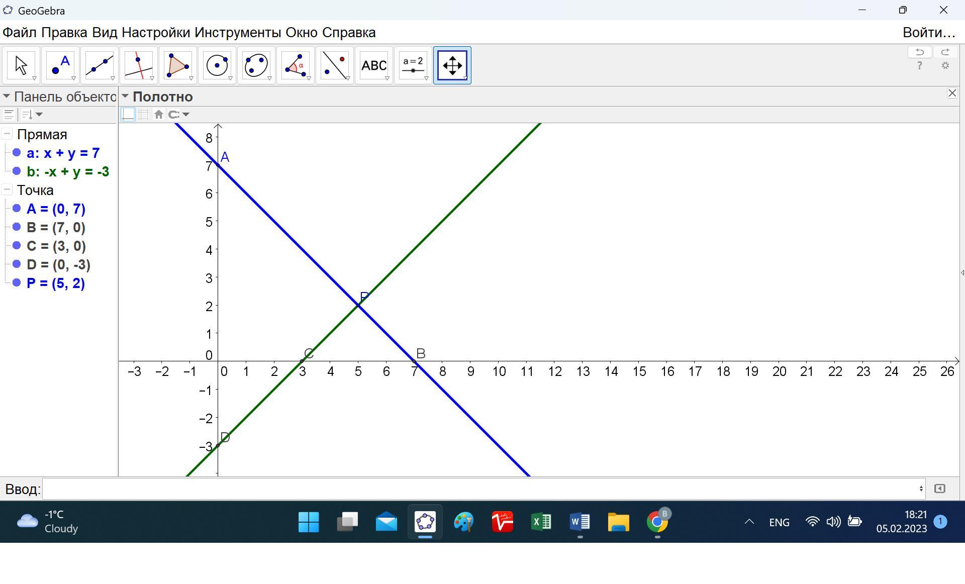Image resolution: width=965 pixels, height=584 pixels.
Task: Choose the ABC text tool
Action: point(374,65)
